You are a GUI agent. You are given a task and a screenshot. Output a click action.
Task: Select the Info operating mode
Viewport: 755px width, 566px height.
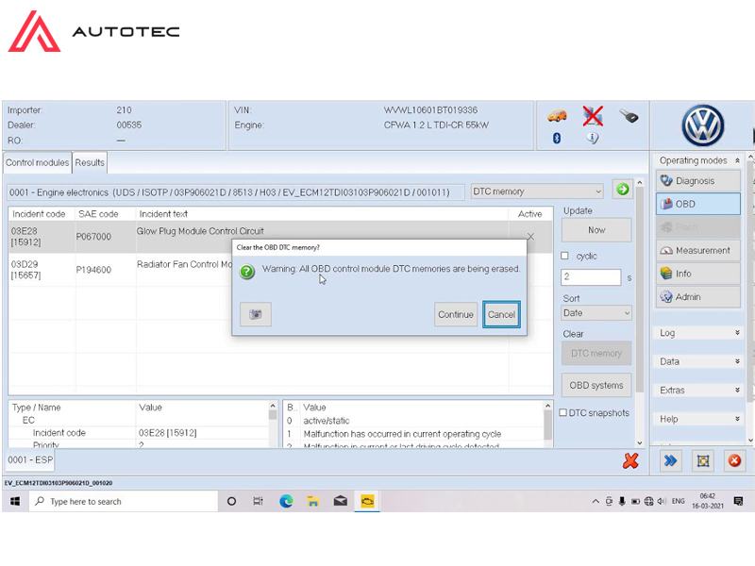coord(698,274)
